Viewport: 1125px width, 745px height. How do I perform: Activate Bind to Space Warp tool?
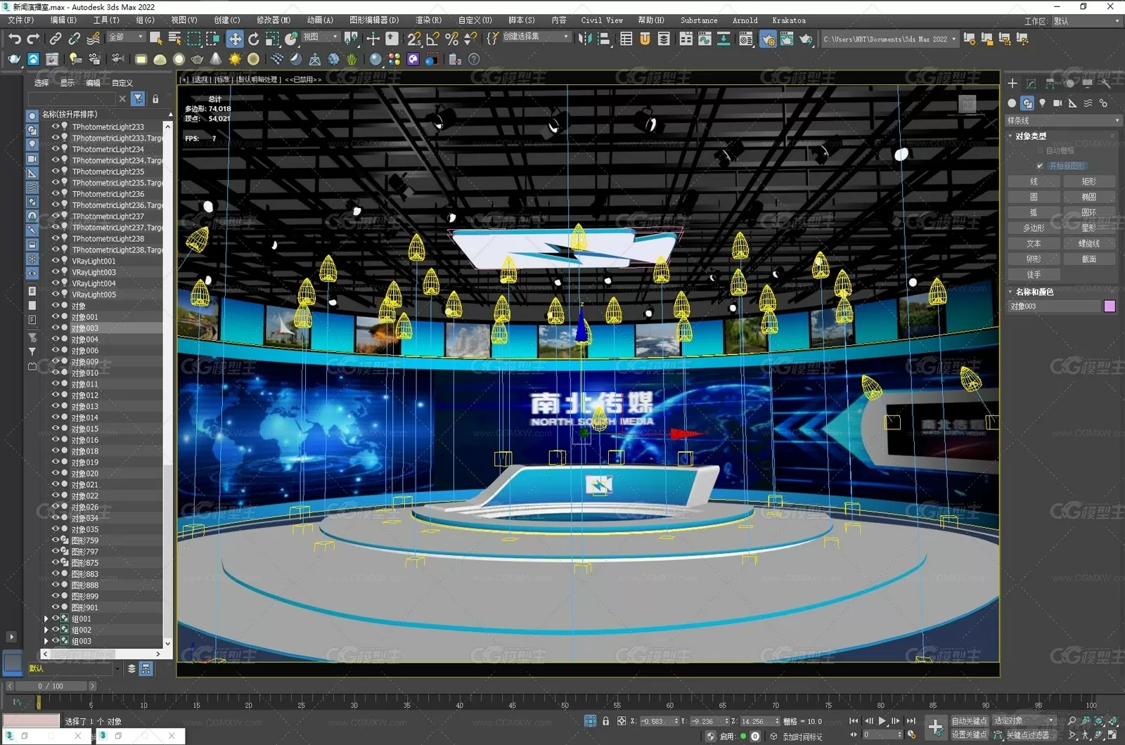pos(93,39)
